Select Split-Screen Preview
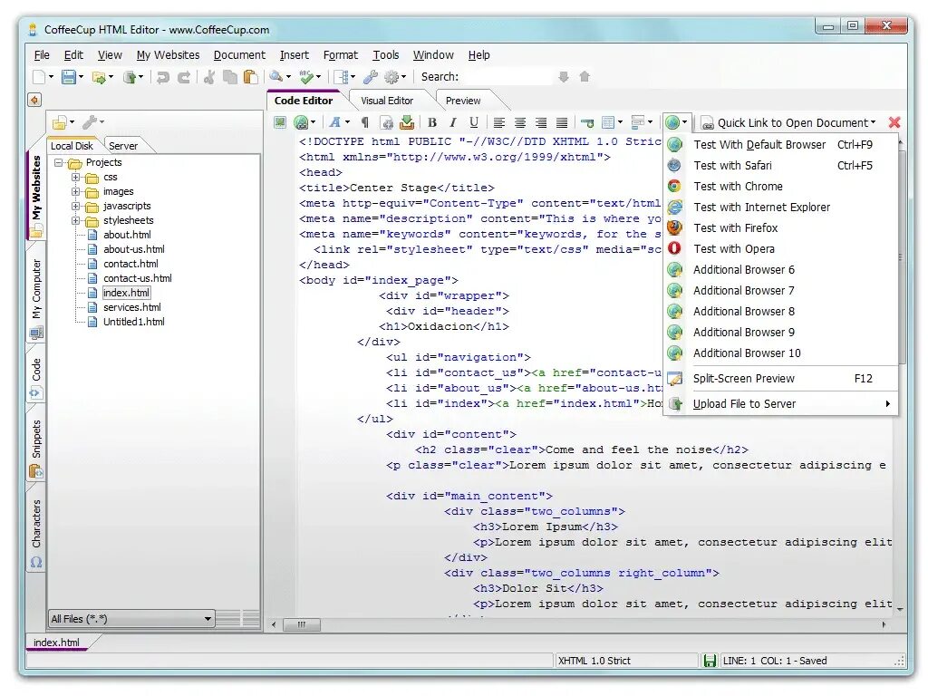928x696 pixels. pos(781,378)
